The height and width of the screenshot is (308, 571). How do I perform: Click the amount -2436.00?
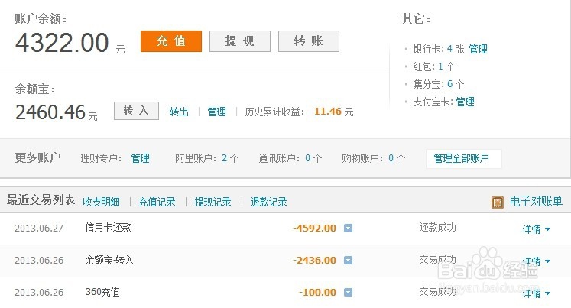point(315,261)
